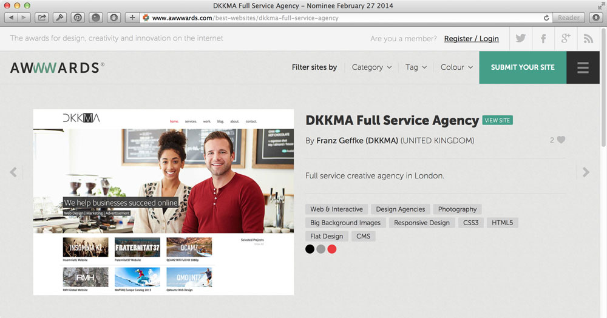The height and width of the screenshot is (318, 607).
Task: Select the Design Agencies tag
Action: click(400, 209)
